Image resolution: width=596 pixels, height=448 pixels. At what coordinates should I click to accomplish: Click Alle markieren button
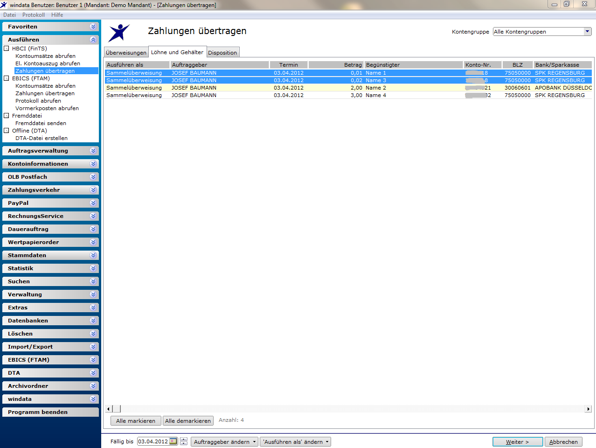(136, 421)
